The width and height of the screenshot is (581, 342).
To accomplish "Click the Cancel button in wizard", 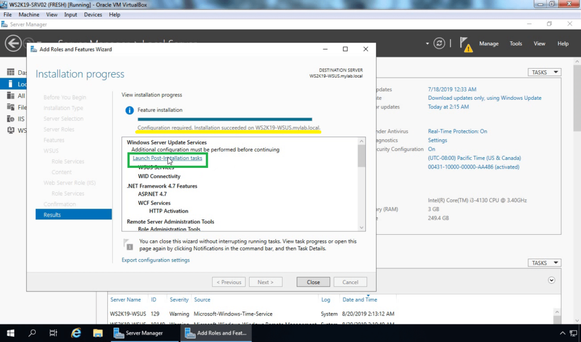I will (x=350, y=282).
